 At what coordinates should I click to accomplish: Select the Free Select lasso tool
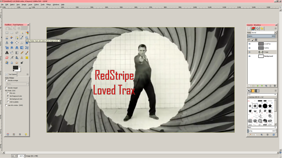[17, 33]
